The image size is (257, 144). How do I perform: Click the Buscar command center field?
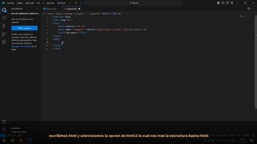pyautogui.click(x=133, y=3)
